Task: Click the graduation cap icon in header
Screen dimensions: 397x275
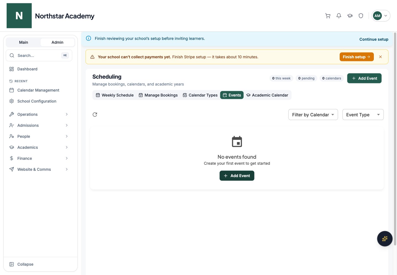Action: 350,16
